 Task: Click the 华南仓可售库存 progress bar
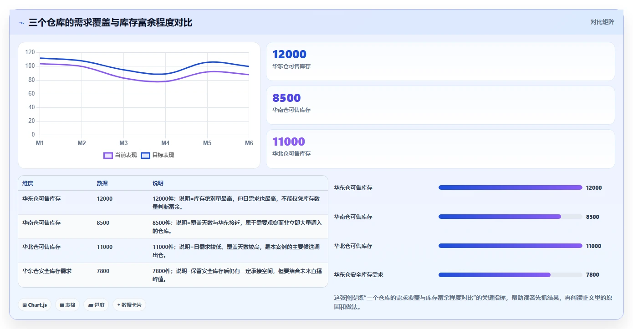(510, 217)
